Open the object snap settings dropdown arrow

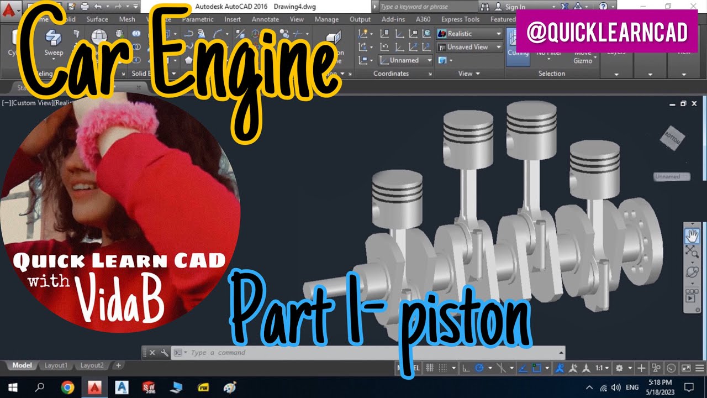point(547,368)
